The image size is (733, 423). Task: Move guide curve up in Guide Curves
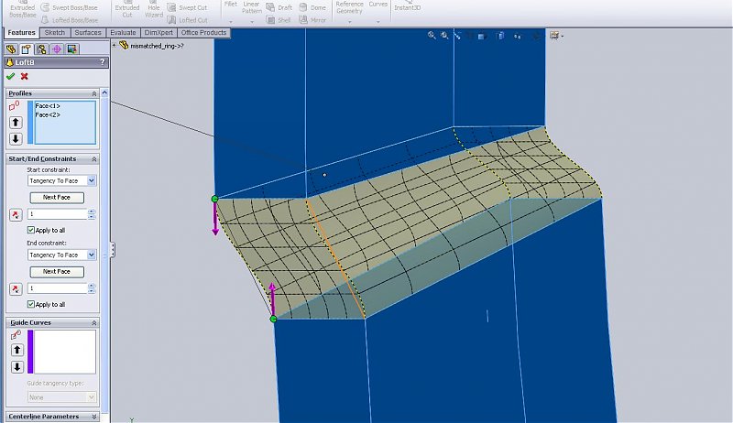[x=17, y=350]
